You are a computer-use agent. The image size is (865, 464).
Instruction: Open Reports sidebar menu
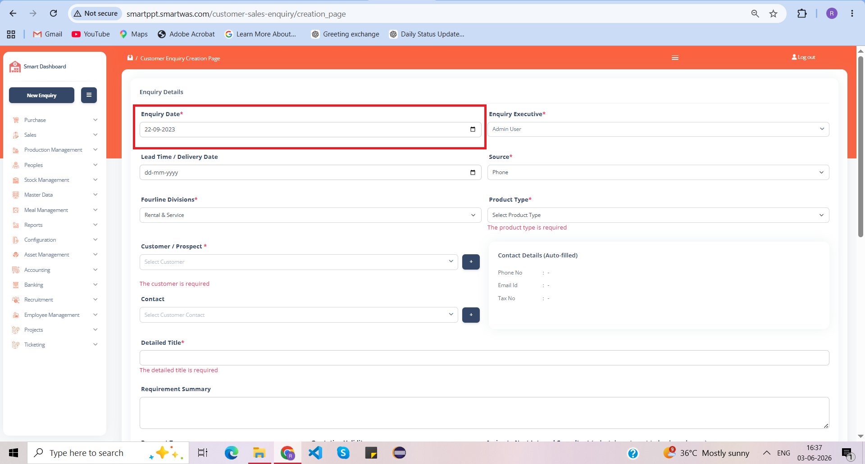coord(55,225)
